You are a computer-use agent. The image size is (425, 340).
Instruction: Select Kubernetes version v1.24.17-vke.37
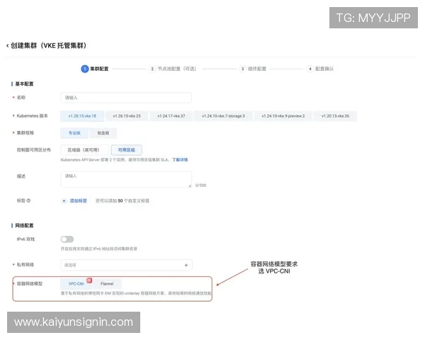(171, 116)
